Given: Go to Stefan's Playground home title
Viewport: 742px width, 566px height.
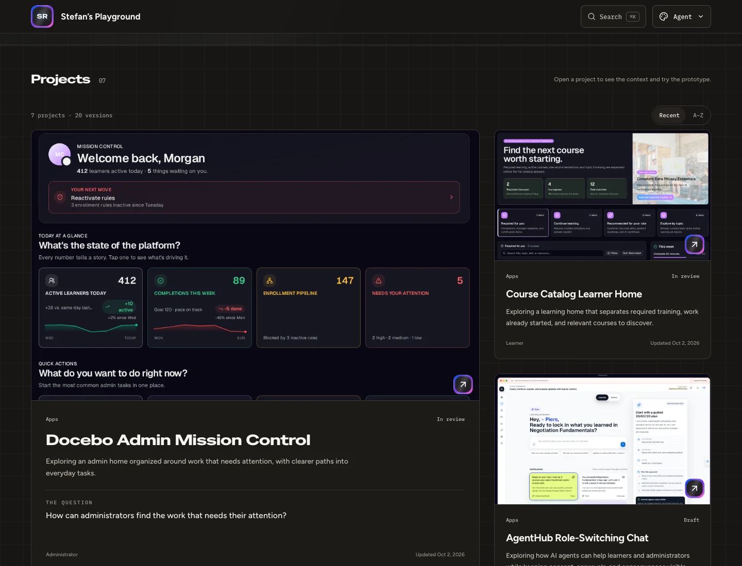Looking at the screenshot, I should (100, 16).
